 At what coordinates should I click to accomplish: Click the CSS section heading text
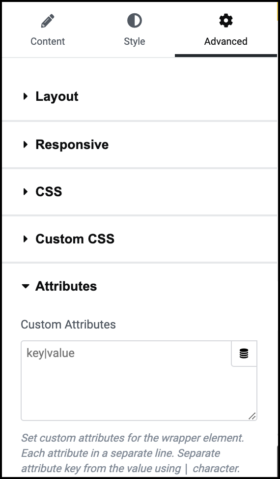point(49,192)
